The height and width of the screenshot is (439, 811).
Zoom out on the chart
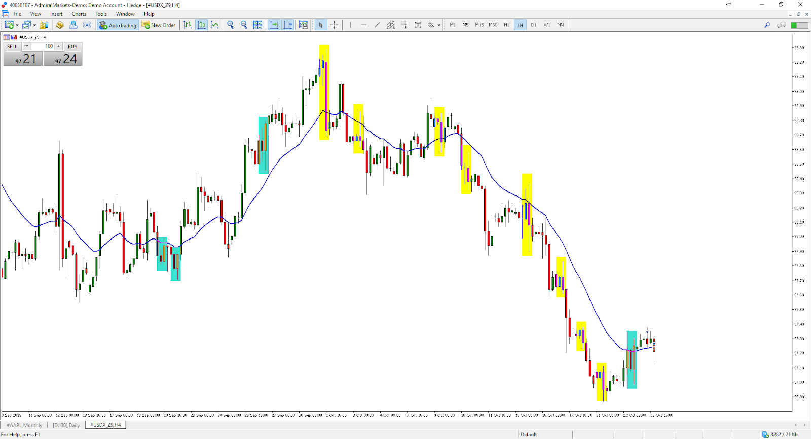pyautogui.click(x=244, y=25)
